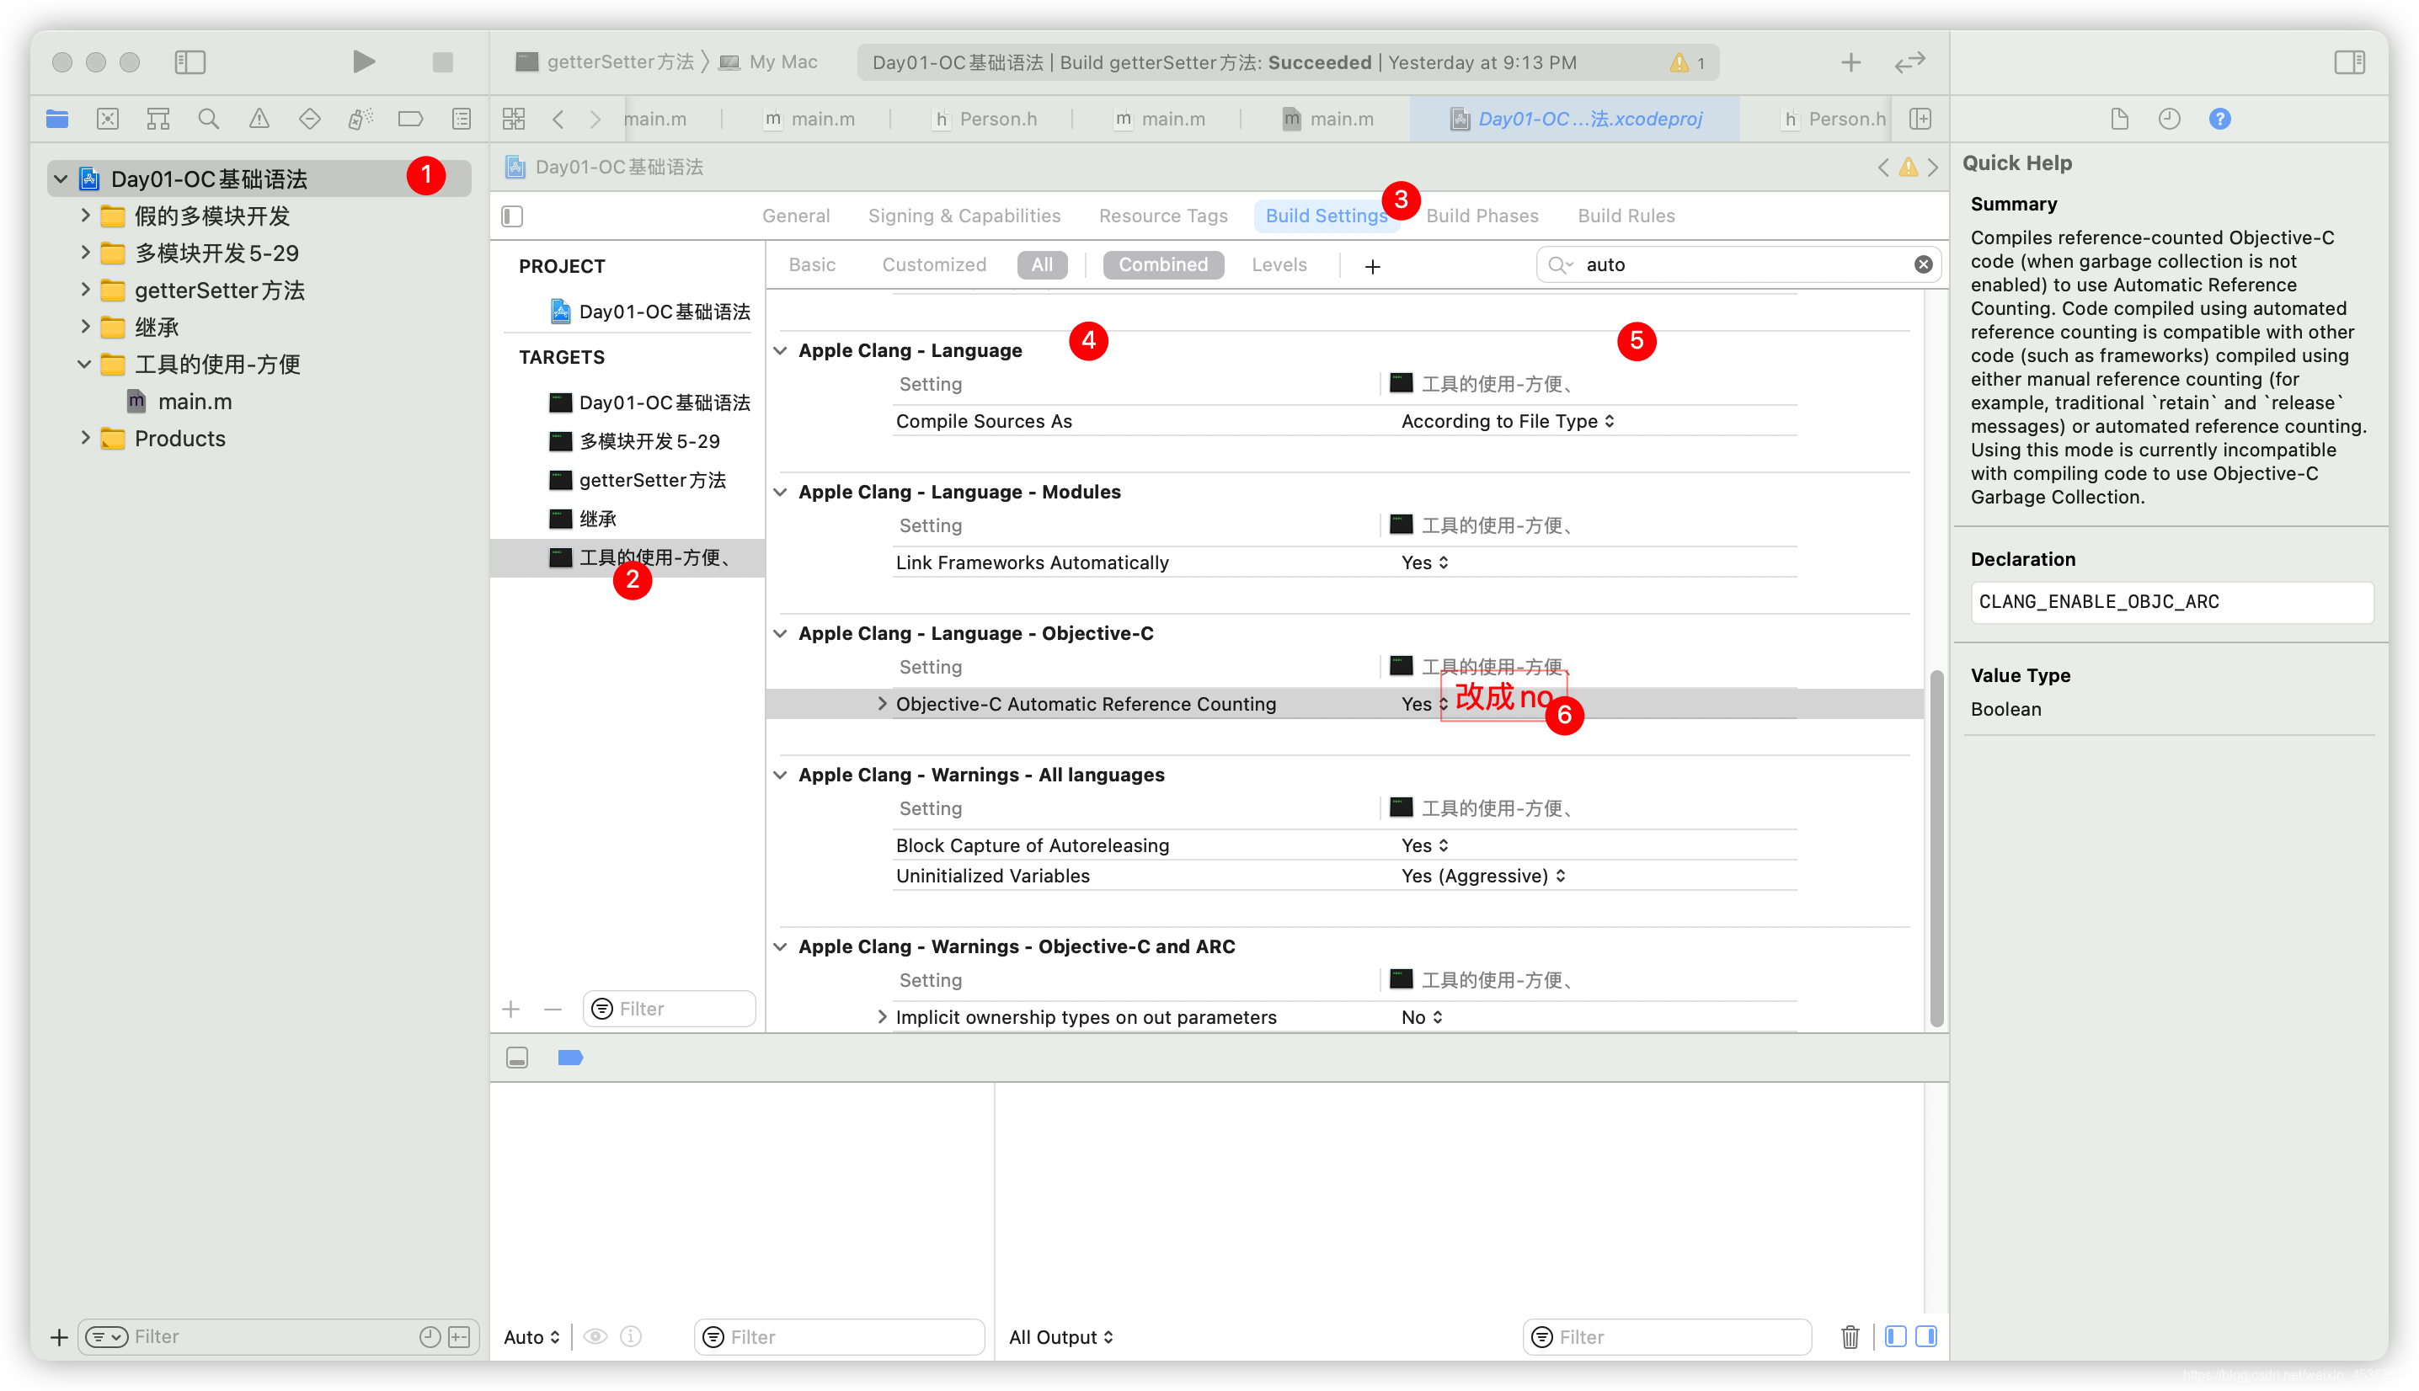Screen dimensions: 2419x1391
Task: Click the clear search field icon
Action: 1924,264
